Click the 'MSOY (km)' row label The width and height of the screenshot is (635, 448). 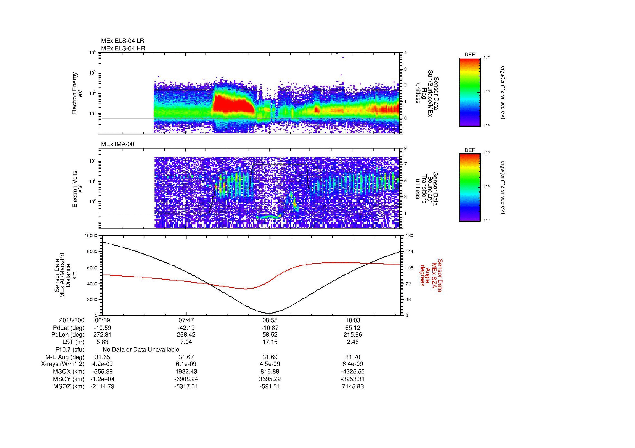pos(69,379)
